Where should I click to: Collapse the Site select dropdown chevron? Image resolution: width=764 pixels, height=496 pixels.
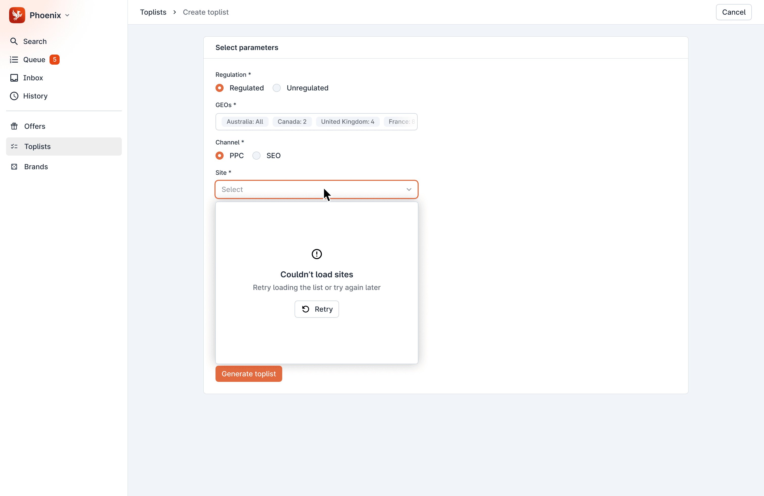[x=409, y=190]
